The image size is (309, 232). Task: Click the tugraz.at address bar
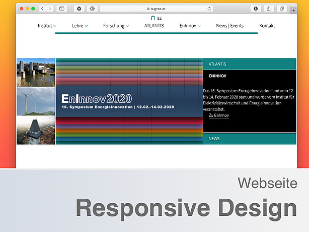click(x=157, y=9)
